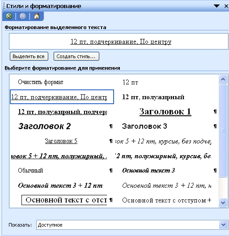The image size is (229, 236).
Task: Click the Показать field showing Доступное
Action: point(132,225)
